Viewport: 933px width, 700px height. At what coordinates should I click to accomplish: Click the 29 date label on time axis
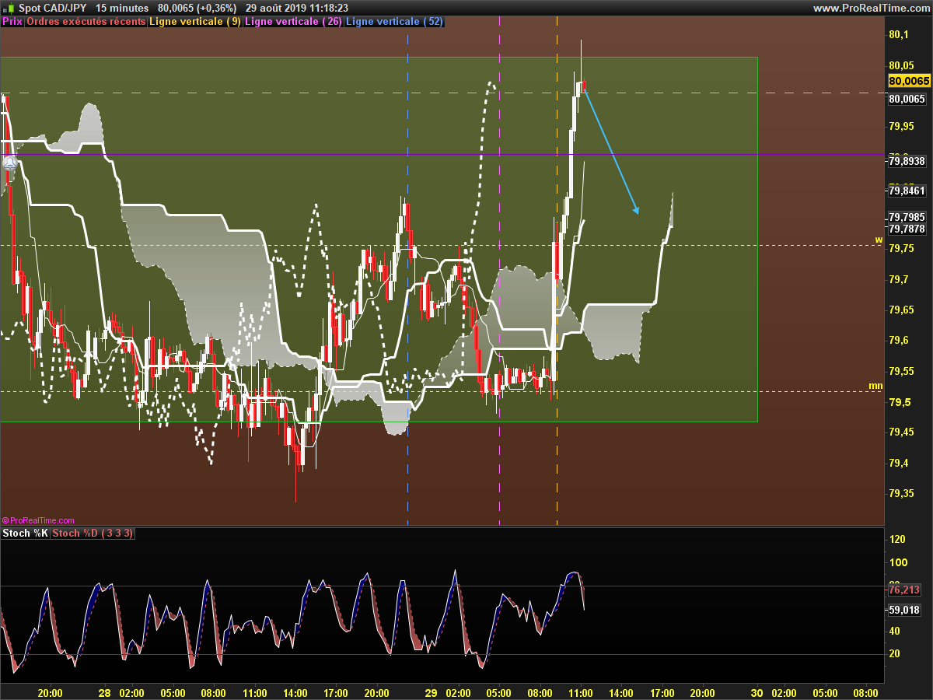coord(432,692)
